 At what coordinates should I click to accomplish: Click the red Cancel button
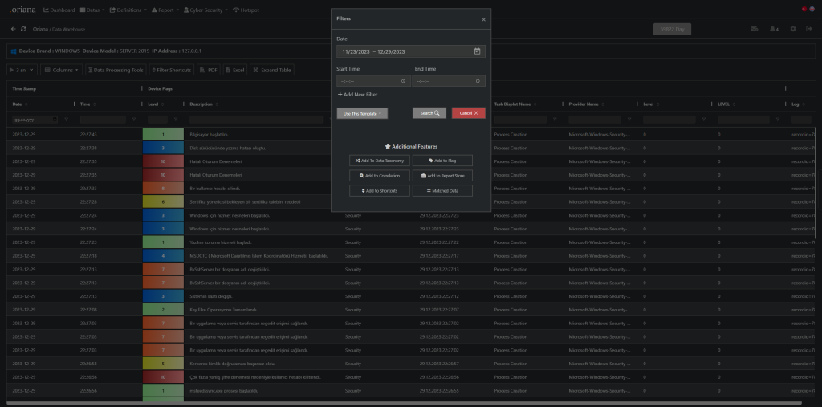tap(468, 113)
